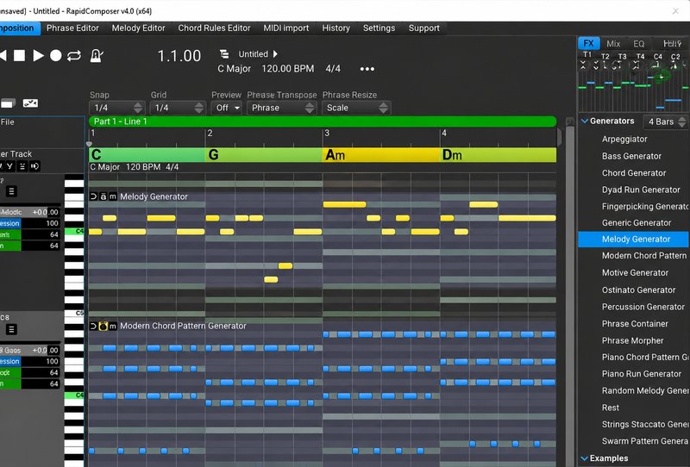Collapse the Generators section
This screenshot has height=467, width=690.
(x=585, y=121)
